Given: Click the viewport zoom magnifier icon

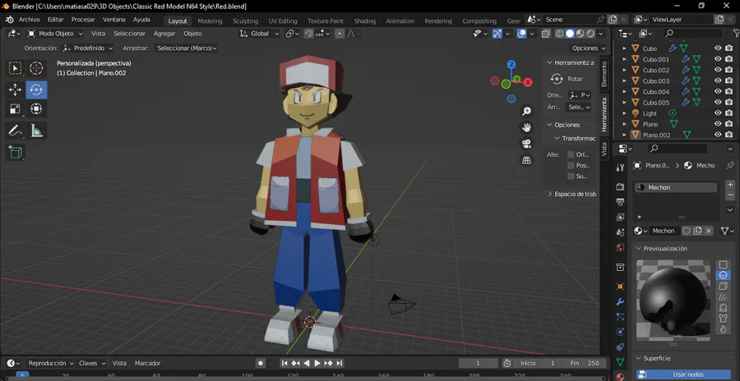Looking at the screenshot, I should pos(526,112).
